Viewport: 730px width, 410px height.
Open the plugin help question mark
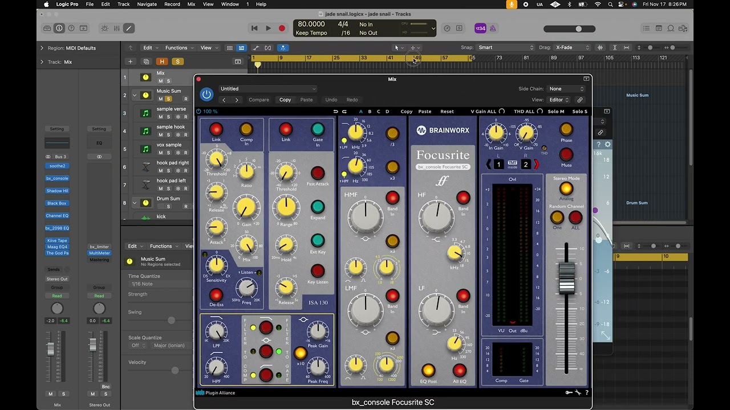(587, 393)
